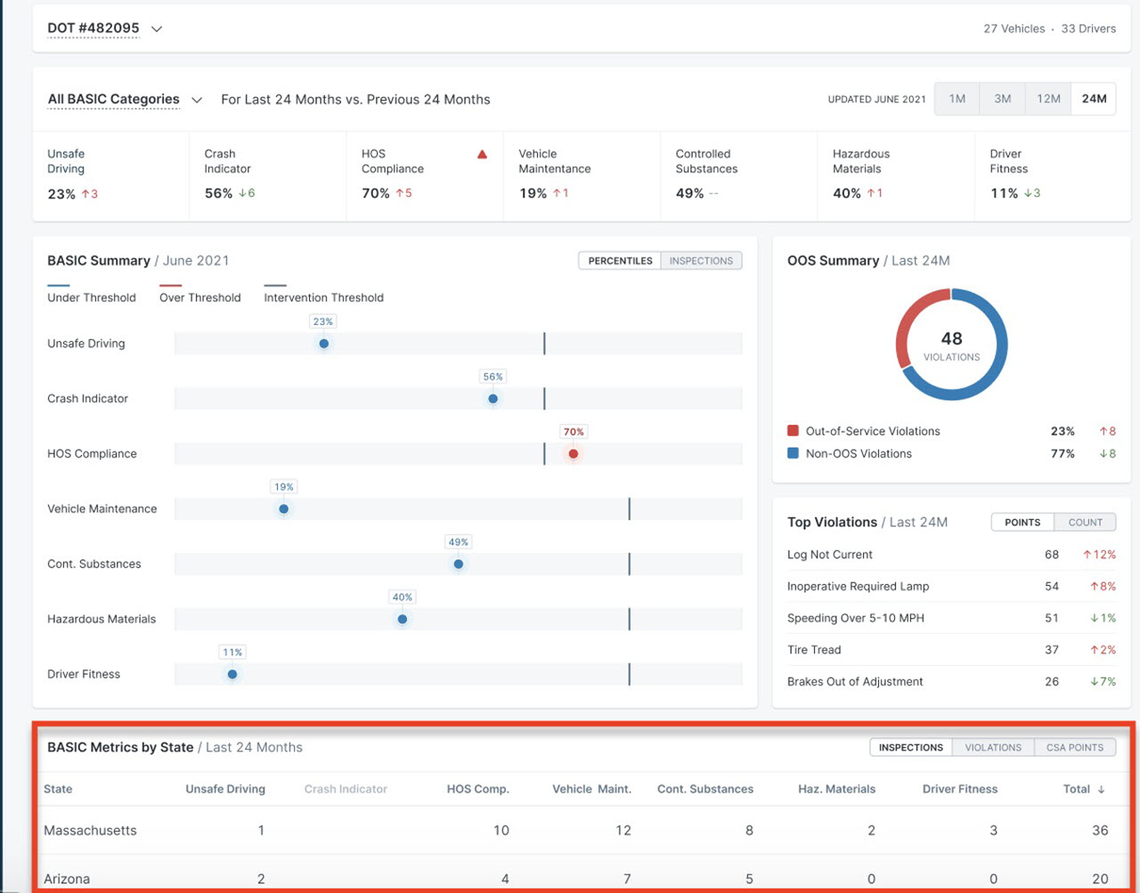This screenshot has width=1140, height=893.
Task: Click the Log Not Current violation
Action: (x=830, y=555)
